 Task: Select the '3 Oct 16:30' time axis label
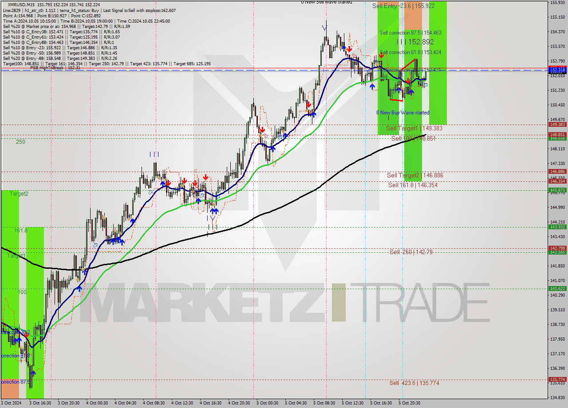pos(41,403)
